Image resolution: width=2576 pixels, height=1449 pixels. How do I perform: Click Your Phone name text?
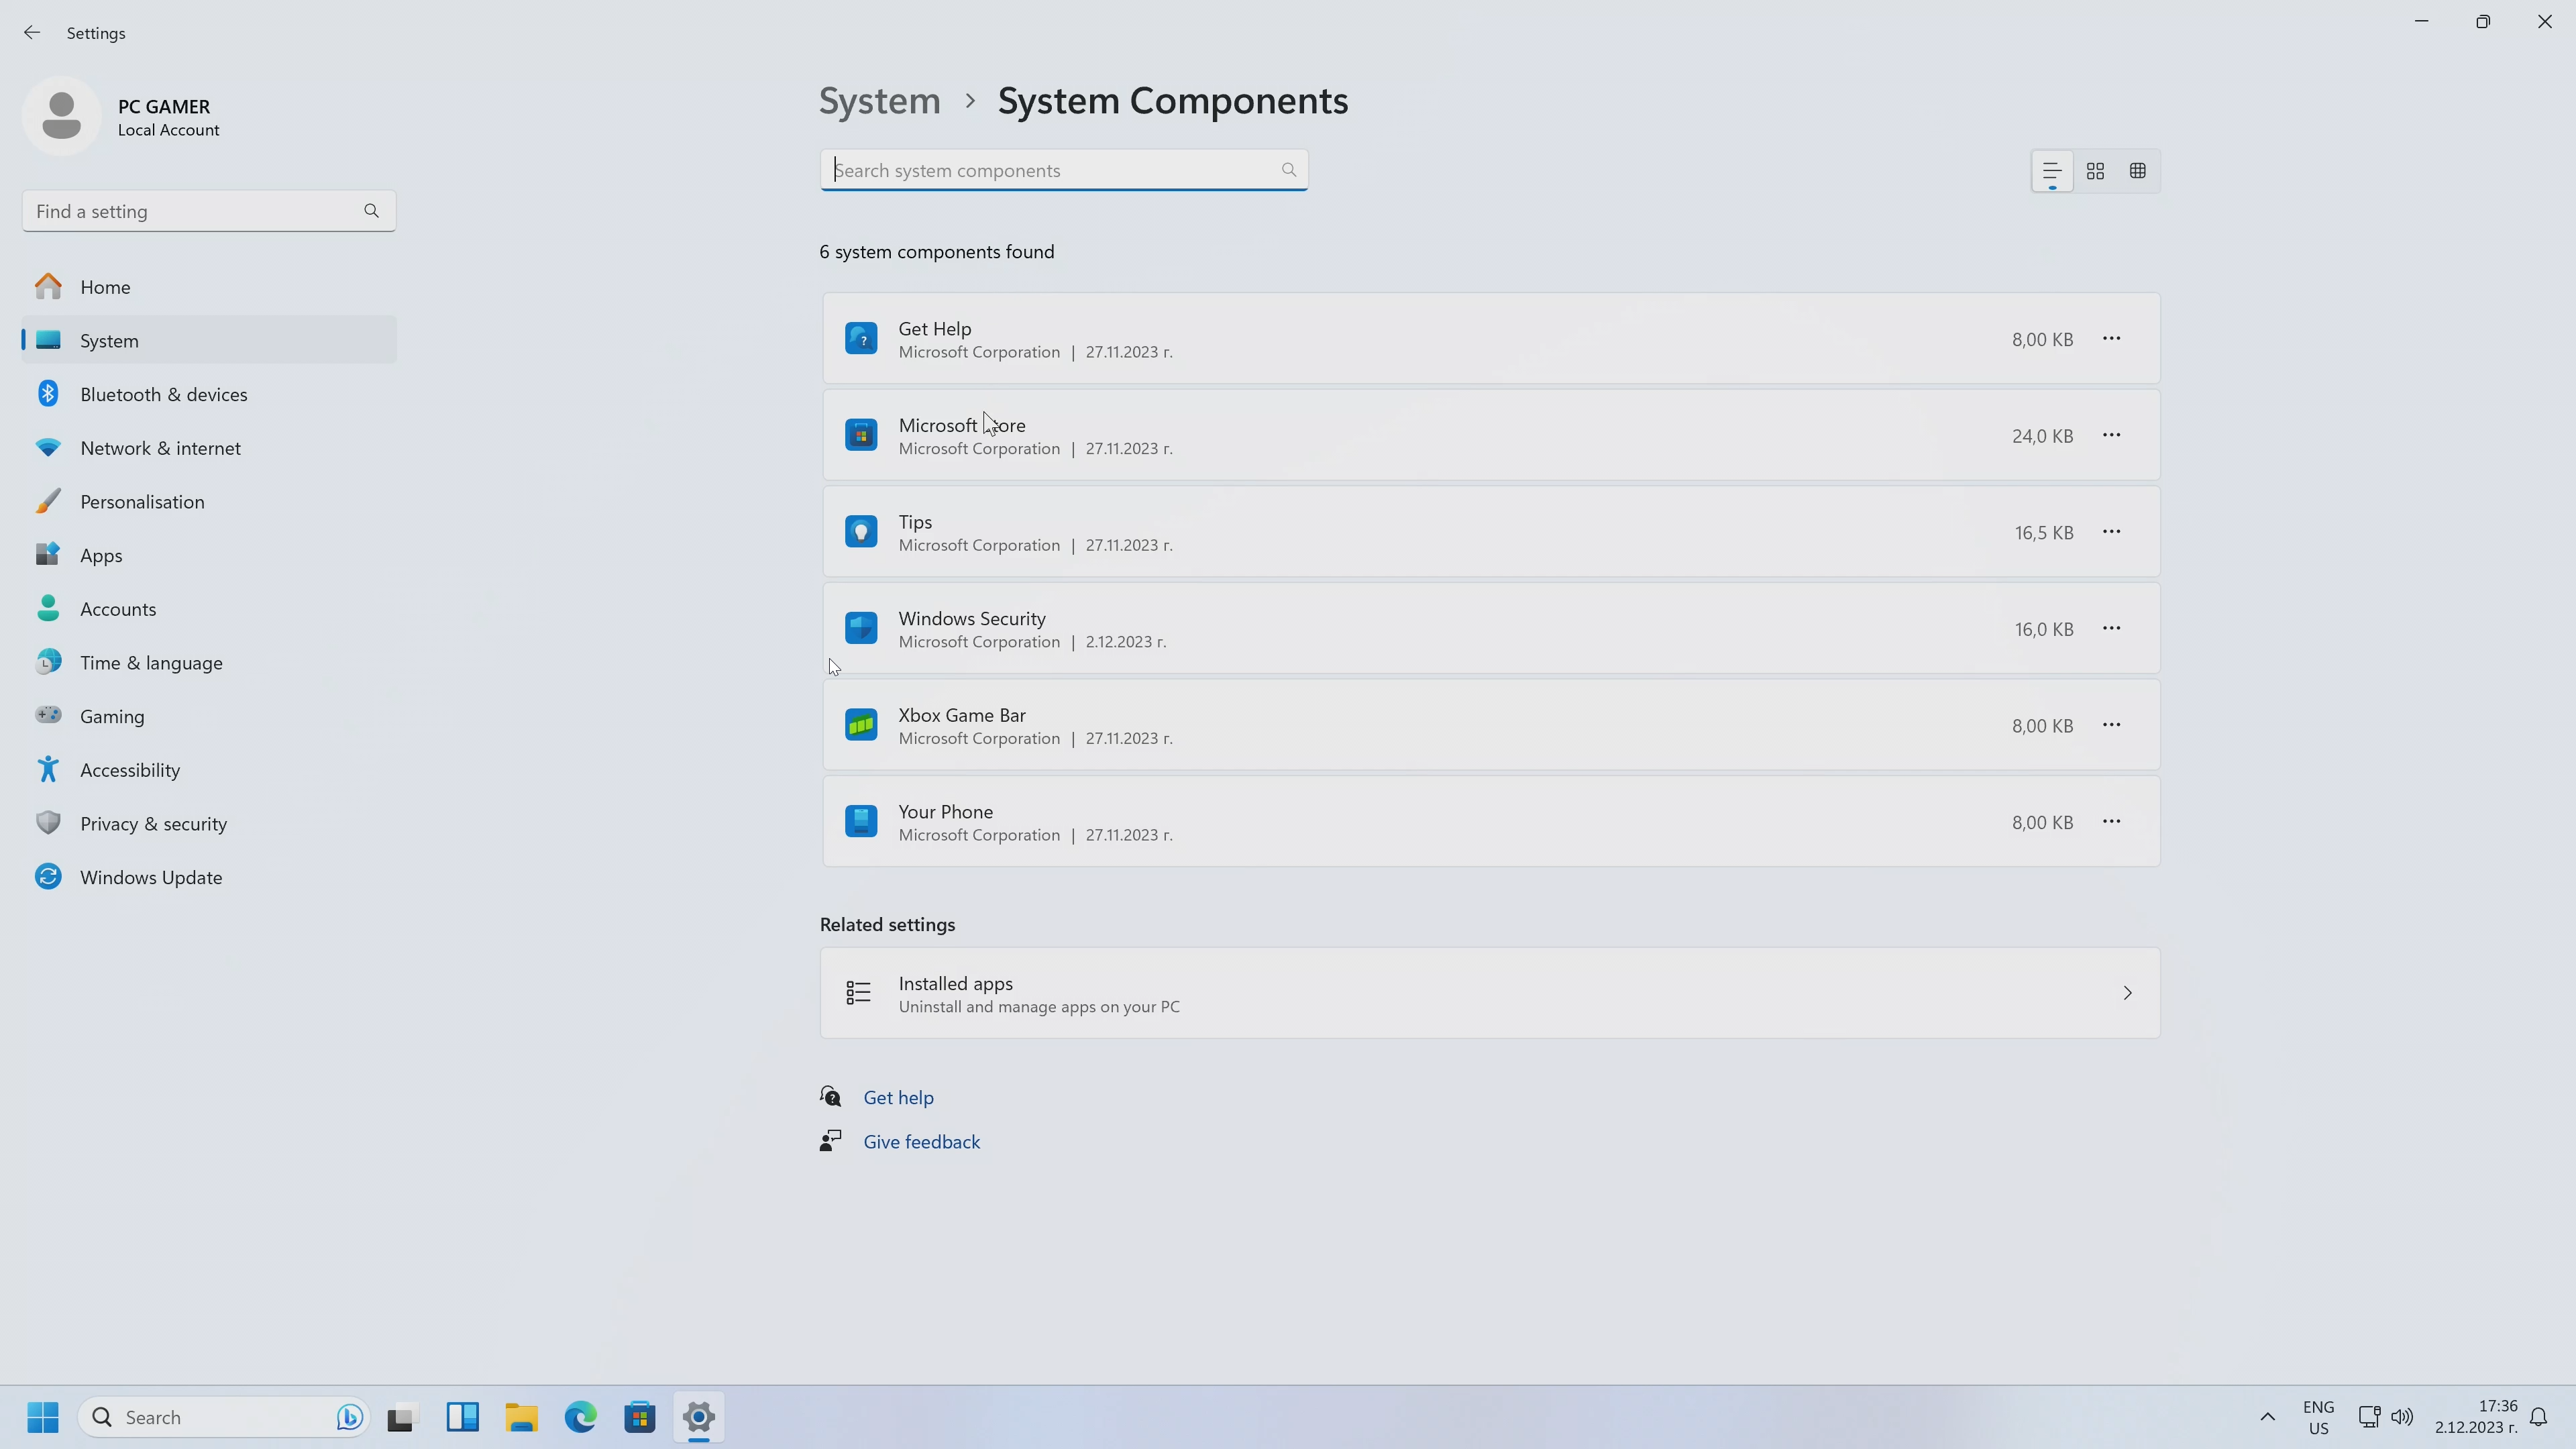point(945,812)
